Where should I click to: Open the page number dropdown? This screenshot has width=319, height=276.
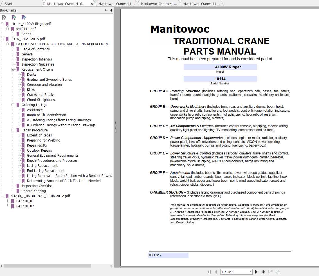click(x=250, y=272)
